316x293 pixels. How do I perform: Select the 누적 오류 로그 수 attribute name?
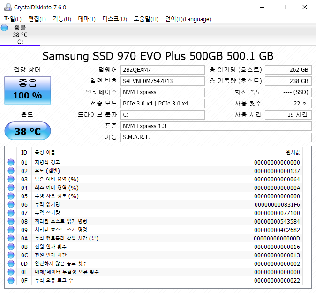[54, 280]
